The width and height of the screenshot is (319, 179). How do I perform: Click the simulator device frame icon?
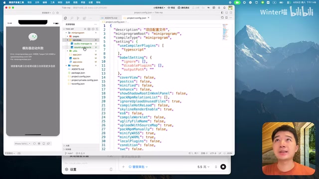43,144
